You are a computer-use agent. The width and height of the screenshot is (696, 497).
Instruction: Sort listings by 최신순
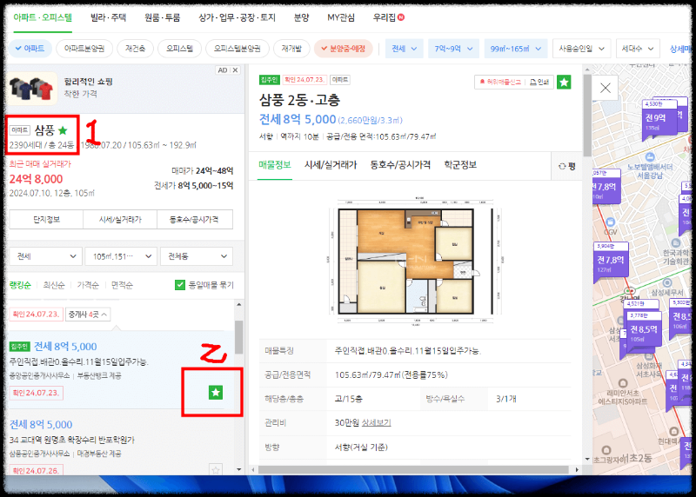tap(54, 285)
